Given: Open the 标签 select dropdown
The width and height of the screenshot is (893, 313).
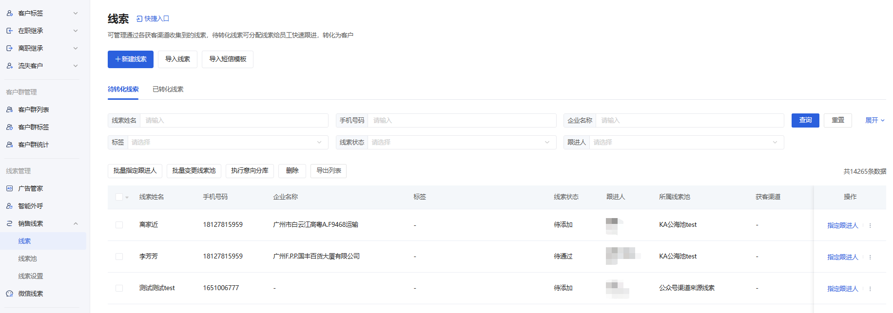Looking at the screenshot, I should tap(228, 142).
